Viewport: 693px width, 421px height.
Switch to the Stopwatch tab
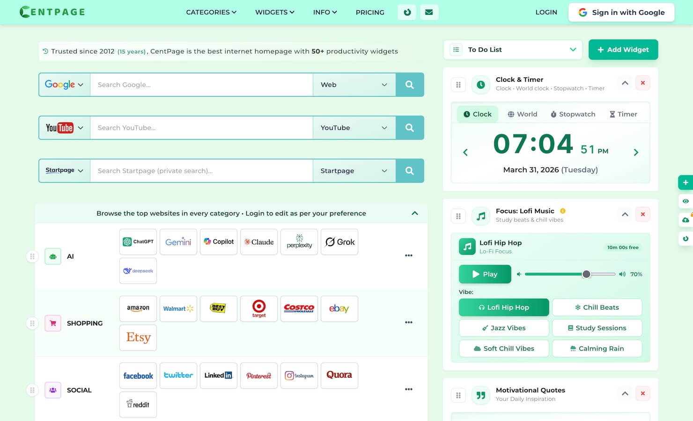(573, 114)
